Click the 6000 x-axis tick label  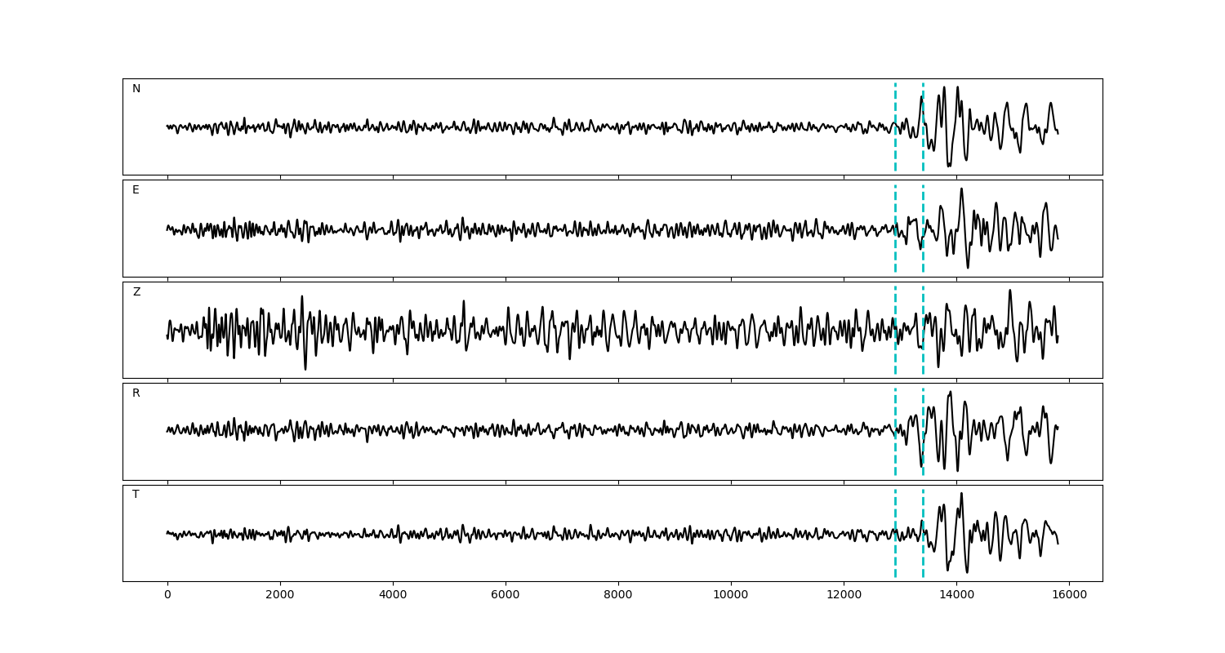pyautogui.click(x=506, y=596)
